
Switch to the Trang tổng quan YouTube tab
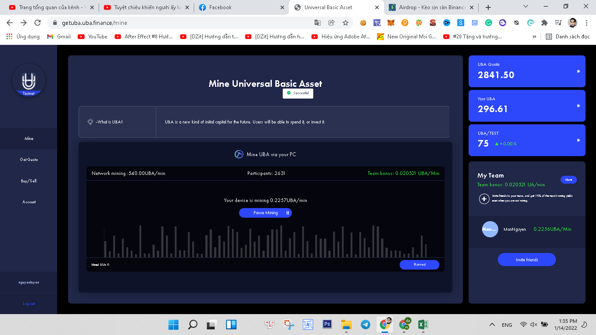(51, 7)
